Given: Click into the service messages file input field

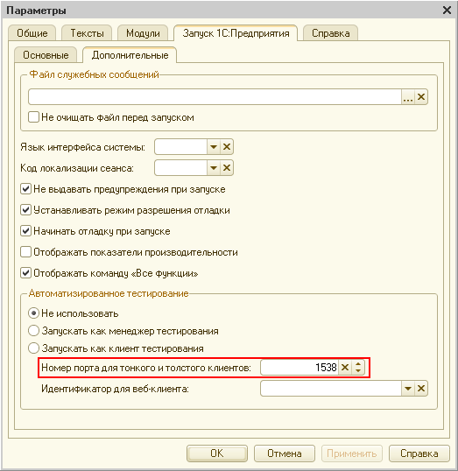Looking at the screenshot, I should 215,97.
